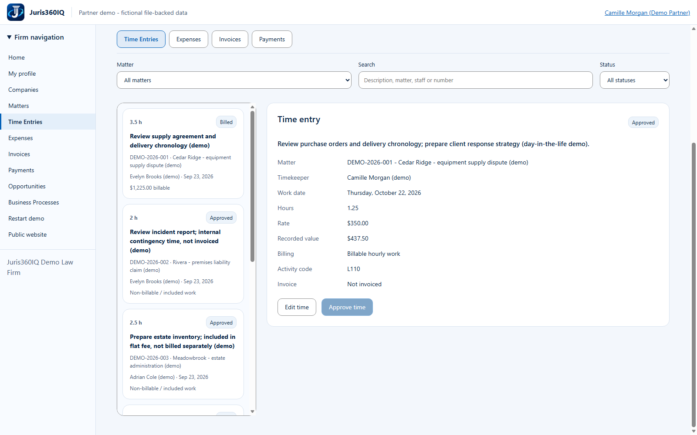
Task: Open Expenses in sidebar navigation
Action: [48, 138]
